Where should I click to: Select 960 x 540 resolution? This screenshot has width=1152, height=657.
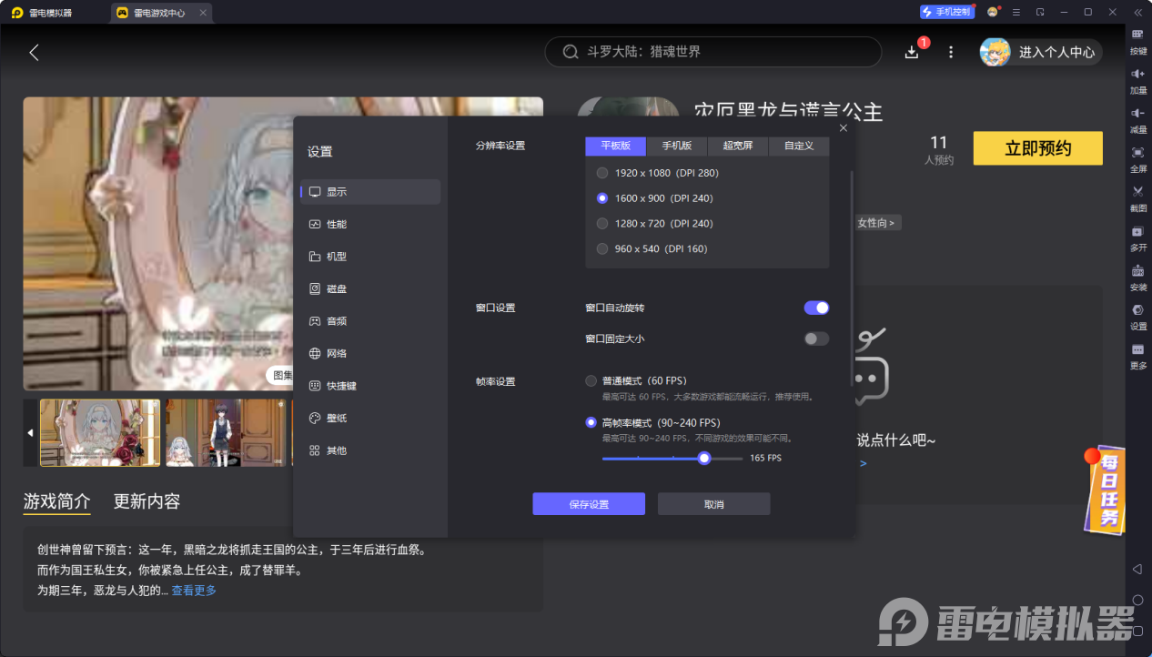point(652,248)
